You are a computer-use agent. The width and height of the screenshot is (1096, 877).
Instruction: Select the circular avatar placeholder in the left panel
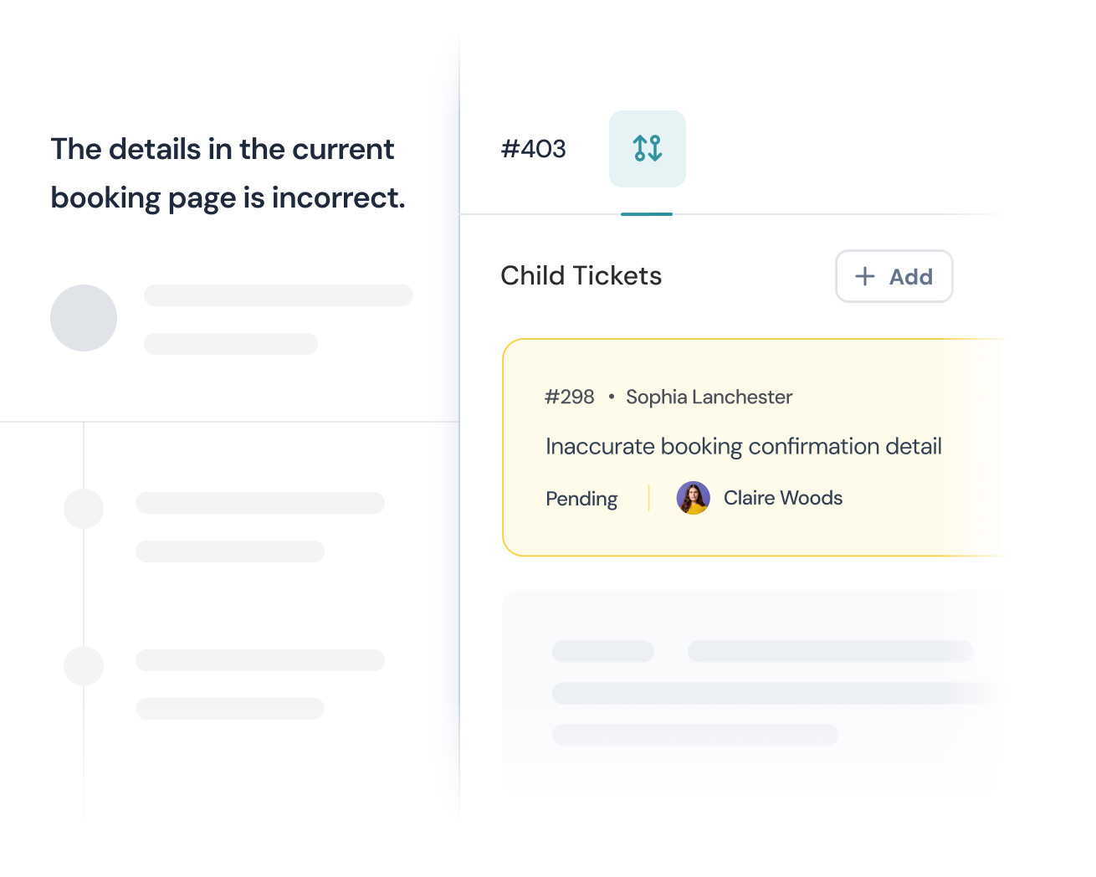pos(84,318)
